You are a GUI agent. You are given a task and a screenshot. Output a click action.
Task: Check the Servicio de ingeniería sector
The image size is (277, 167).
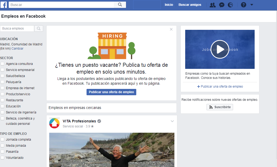pos(2,112)
